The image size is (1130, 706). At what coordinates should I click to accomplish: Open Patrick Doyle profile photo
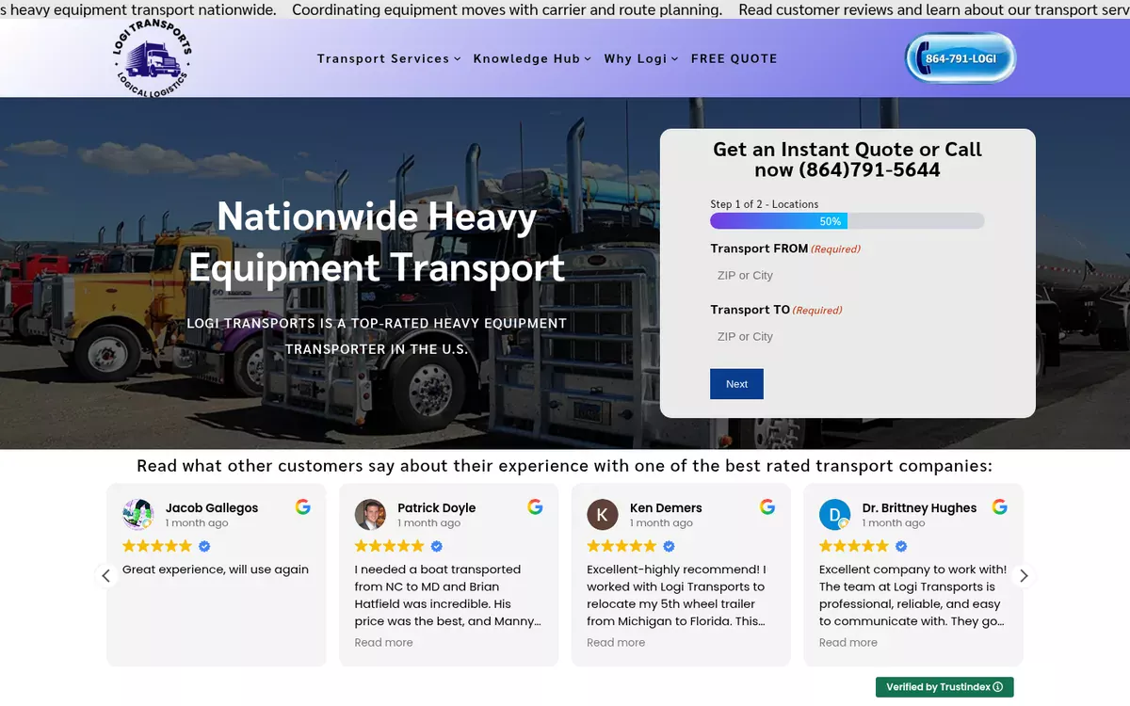point(370,515)
